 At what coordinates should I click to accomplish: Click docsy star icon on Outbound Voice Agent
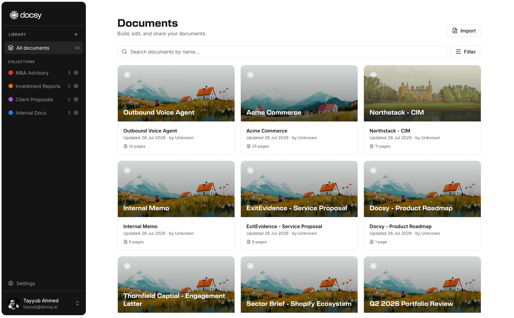[127, 75]
